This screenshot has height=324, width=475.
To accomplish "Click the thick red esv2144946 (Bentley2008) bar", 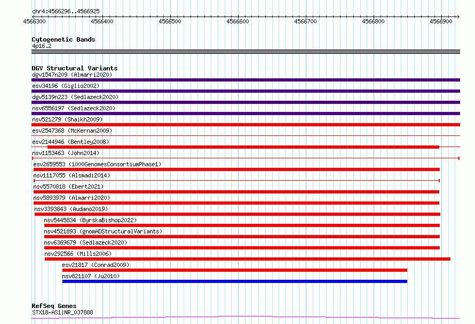I will (243, 147).
